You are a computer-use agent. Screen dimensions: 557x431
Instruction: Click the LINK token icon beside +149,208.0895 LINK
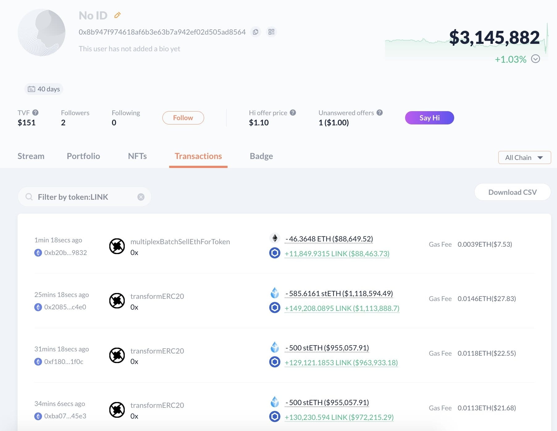point(275,308)
